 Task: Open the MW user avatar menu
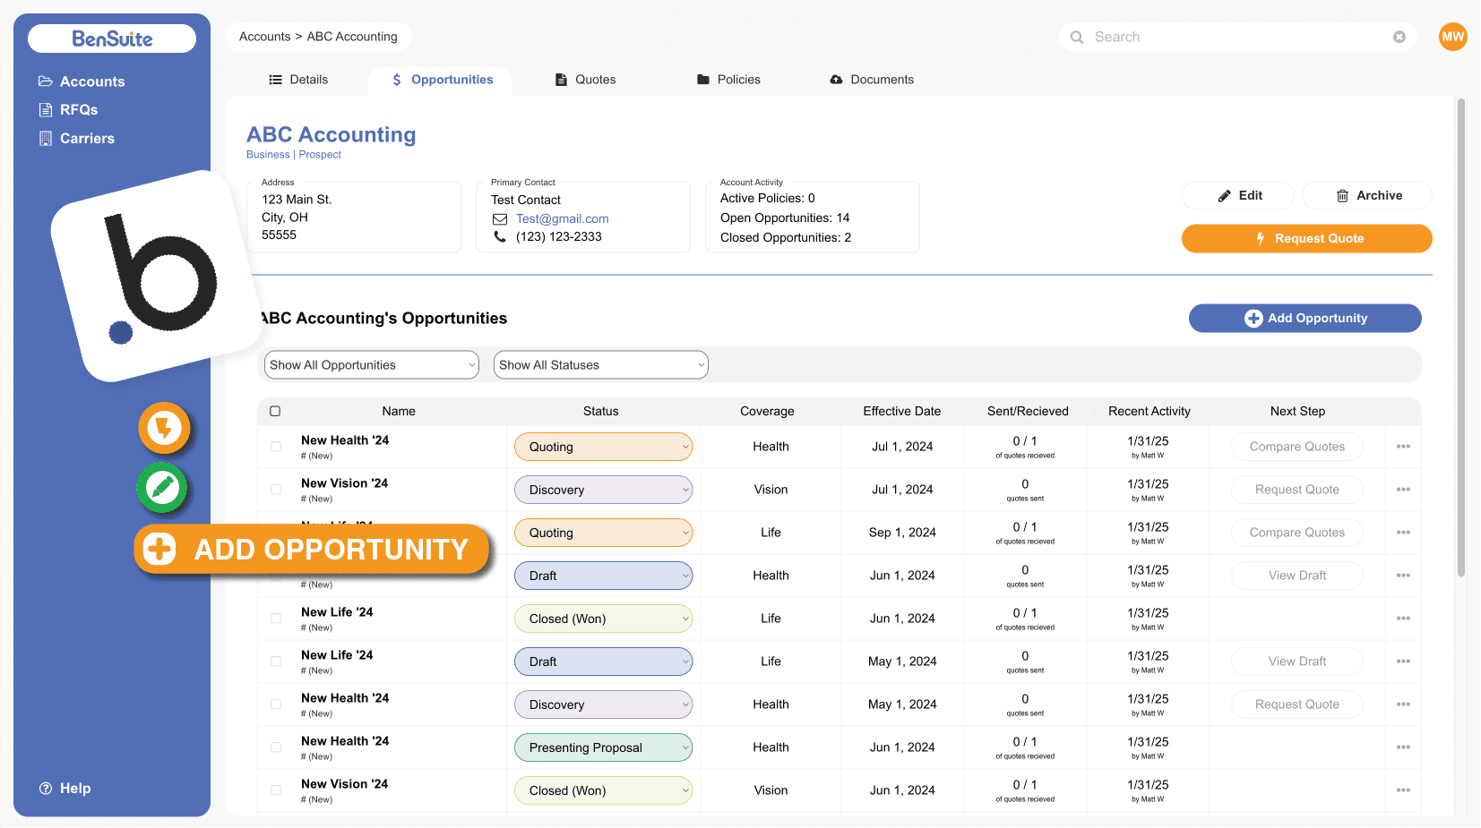point(1453,37)
